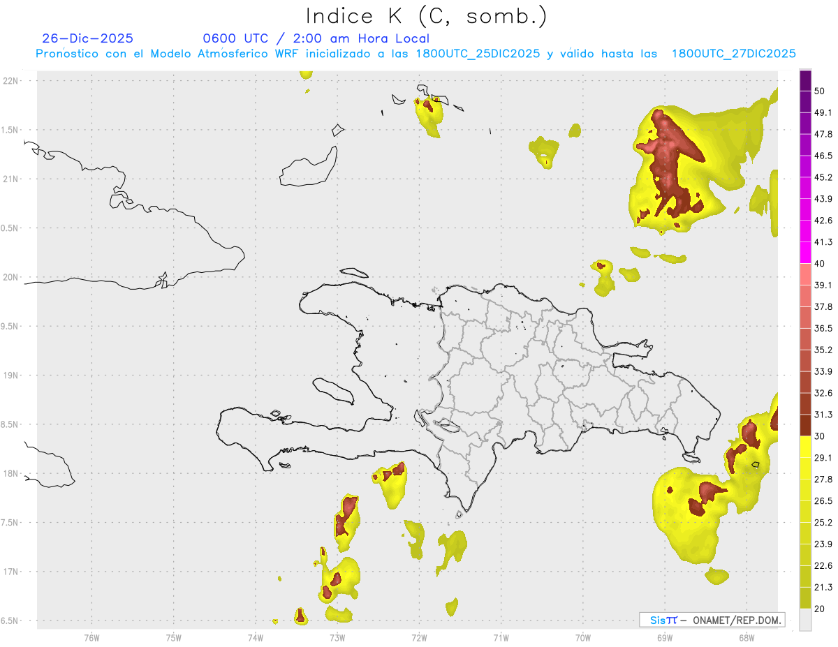Click the '70W' longitude label
Viewport: 838px width, 647px height.
click(583, 637)
